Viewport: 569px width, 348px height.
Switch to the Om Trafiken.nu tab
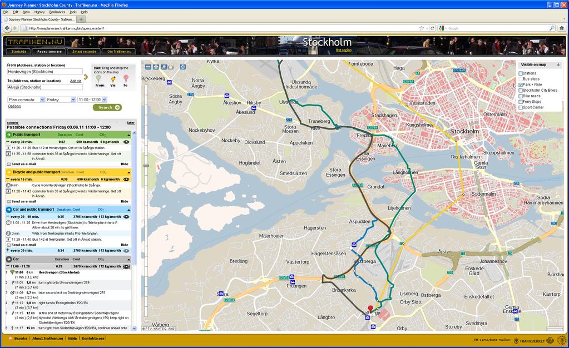pos(120,52)
